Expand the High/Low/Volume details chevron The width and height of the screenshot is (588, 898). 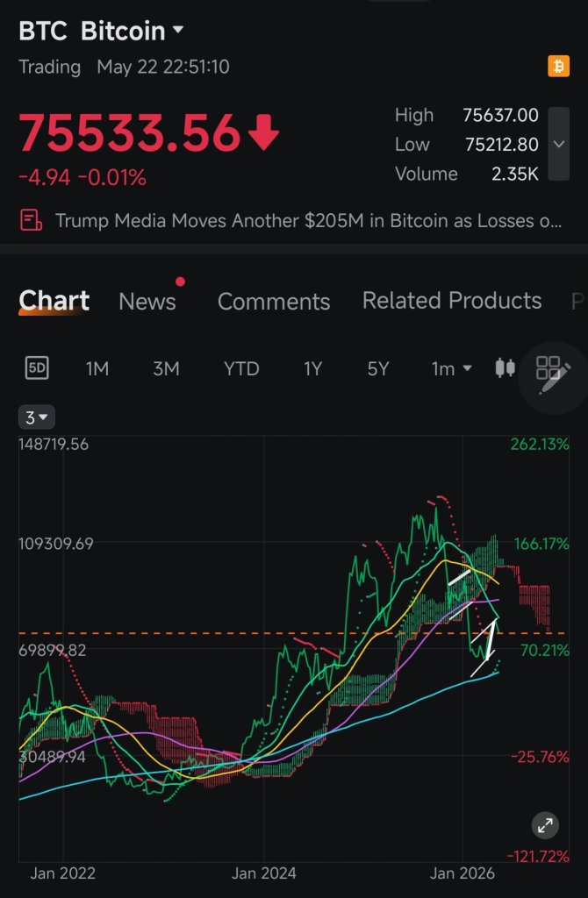[559, 144]
